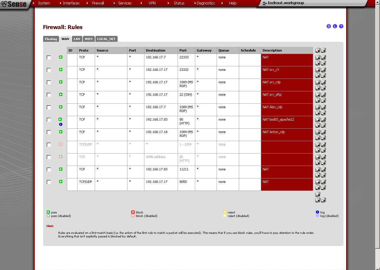
Task: Click the log info icon on bsd83_apache22 rule
Action: coord(61,124)
